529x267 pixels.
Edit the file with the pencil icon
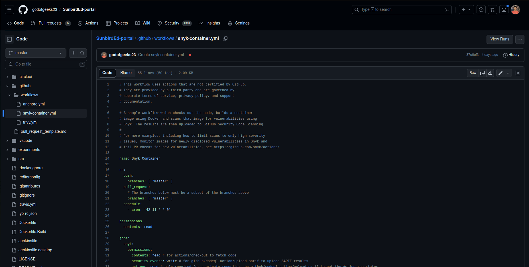point(500,73)
